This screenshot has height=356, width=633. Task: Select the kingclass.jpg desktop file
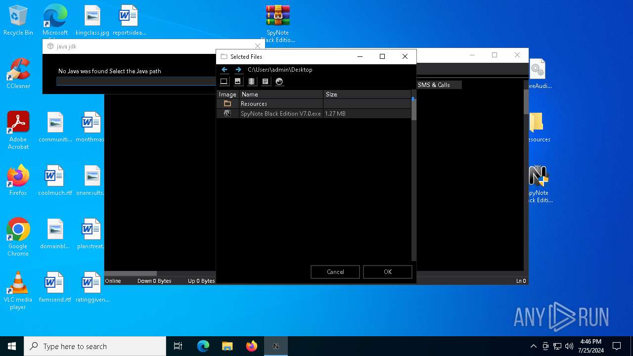[x=92, y=20]
